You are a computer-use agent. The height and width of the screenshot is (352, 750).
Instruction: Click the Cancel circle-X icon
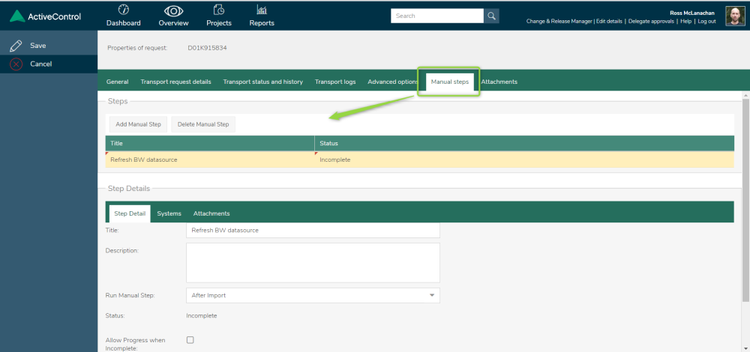(16, 64)
